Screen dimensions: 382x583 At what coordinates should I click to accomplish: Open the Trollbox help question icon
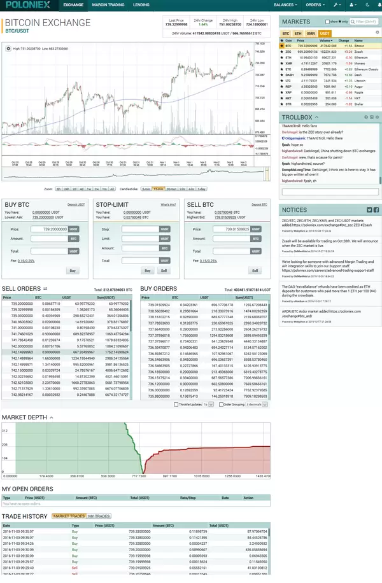366,117
